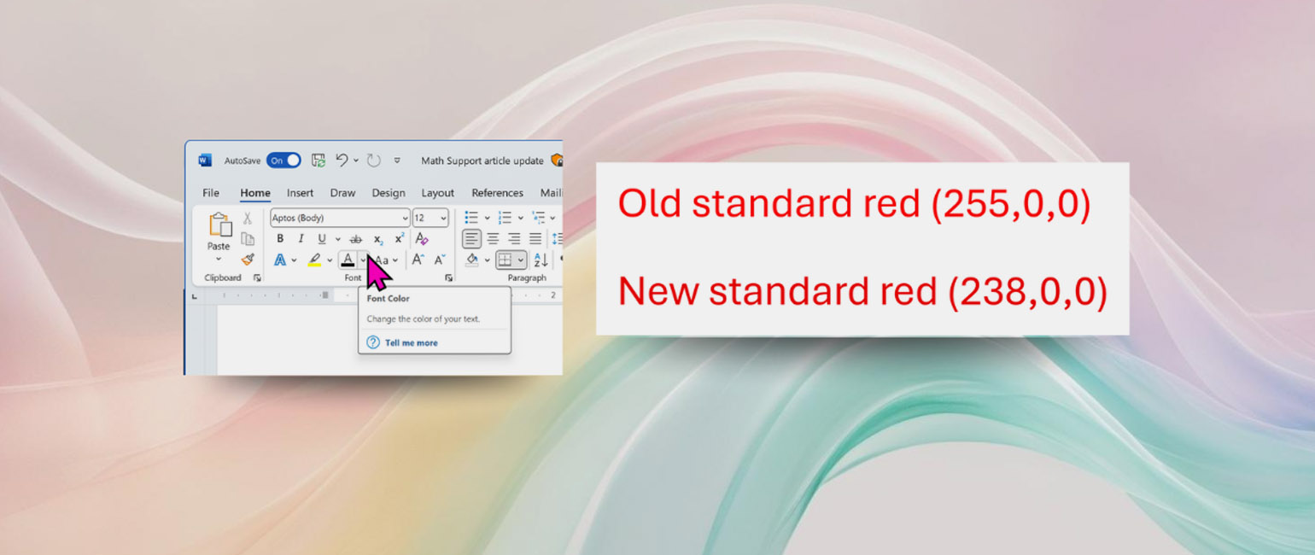1315x555 pixels.
Task: Click the Save icon in title bar
Action: (x=319, y=161)
